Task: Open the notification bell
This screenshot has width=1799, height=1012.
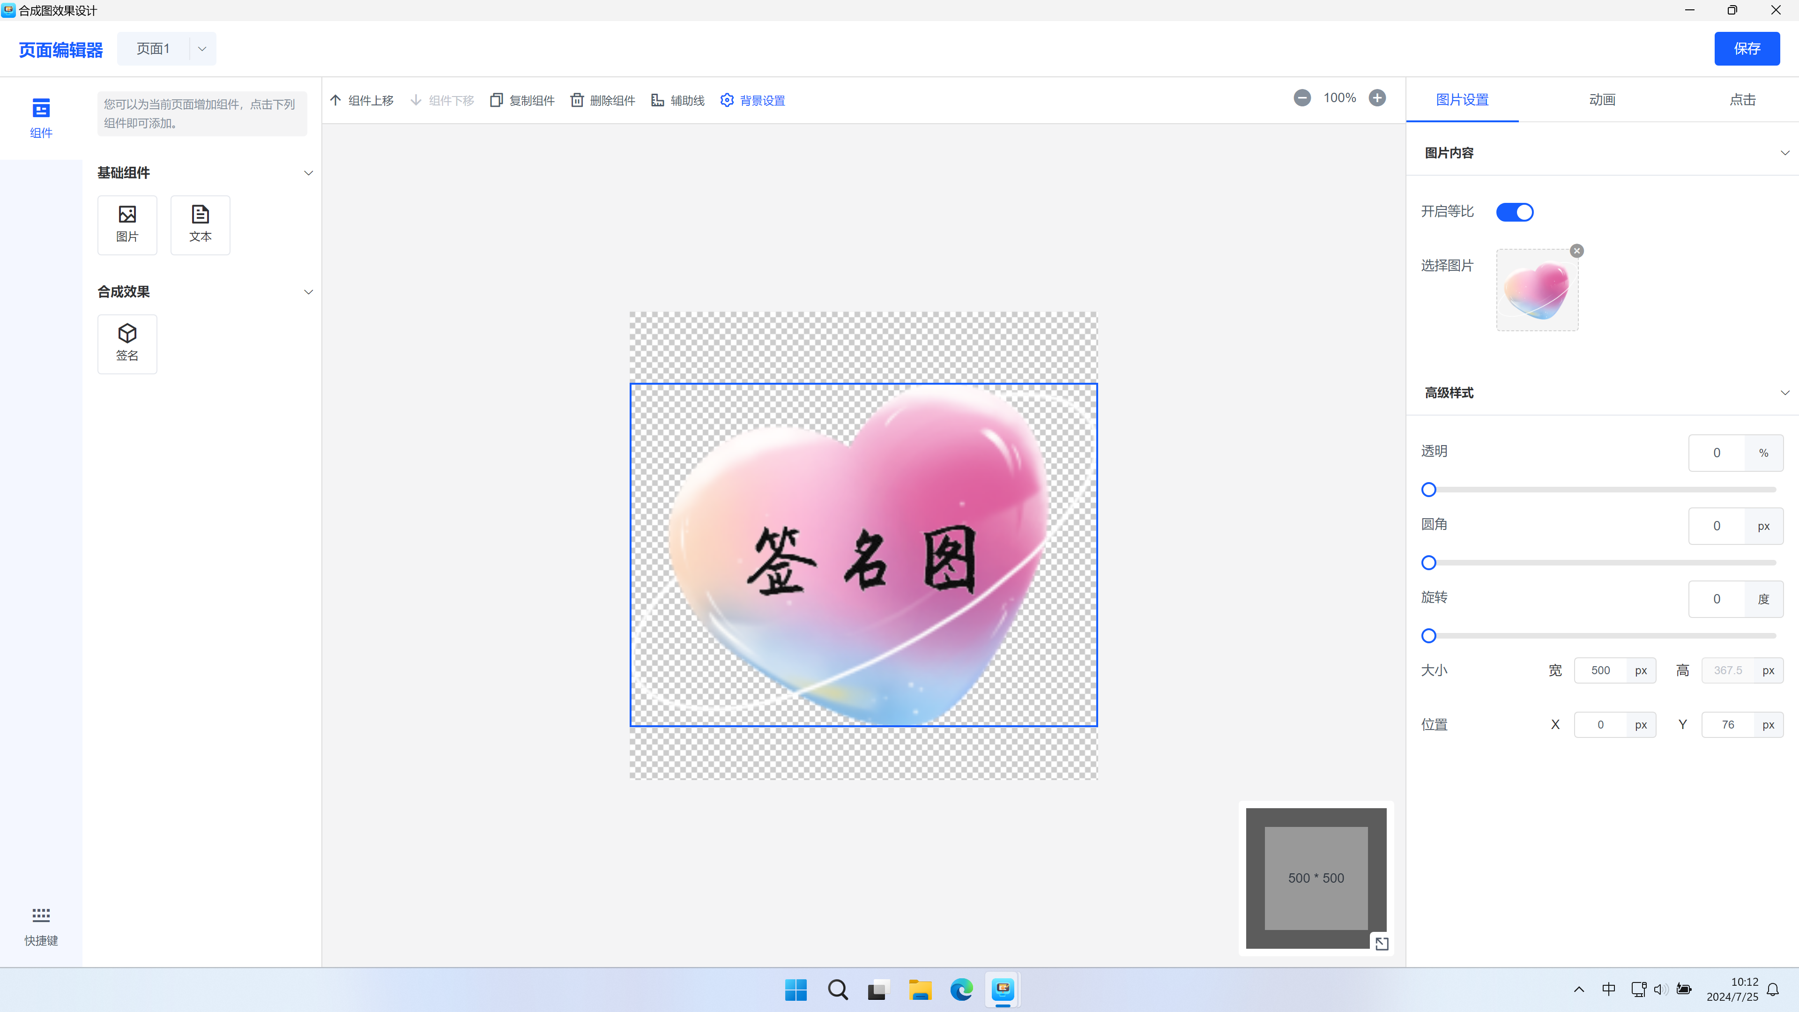Action: tap(1773, 990)
